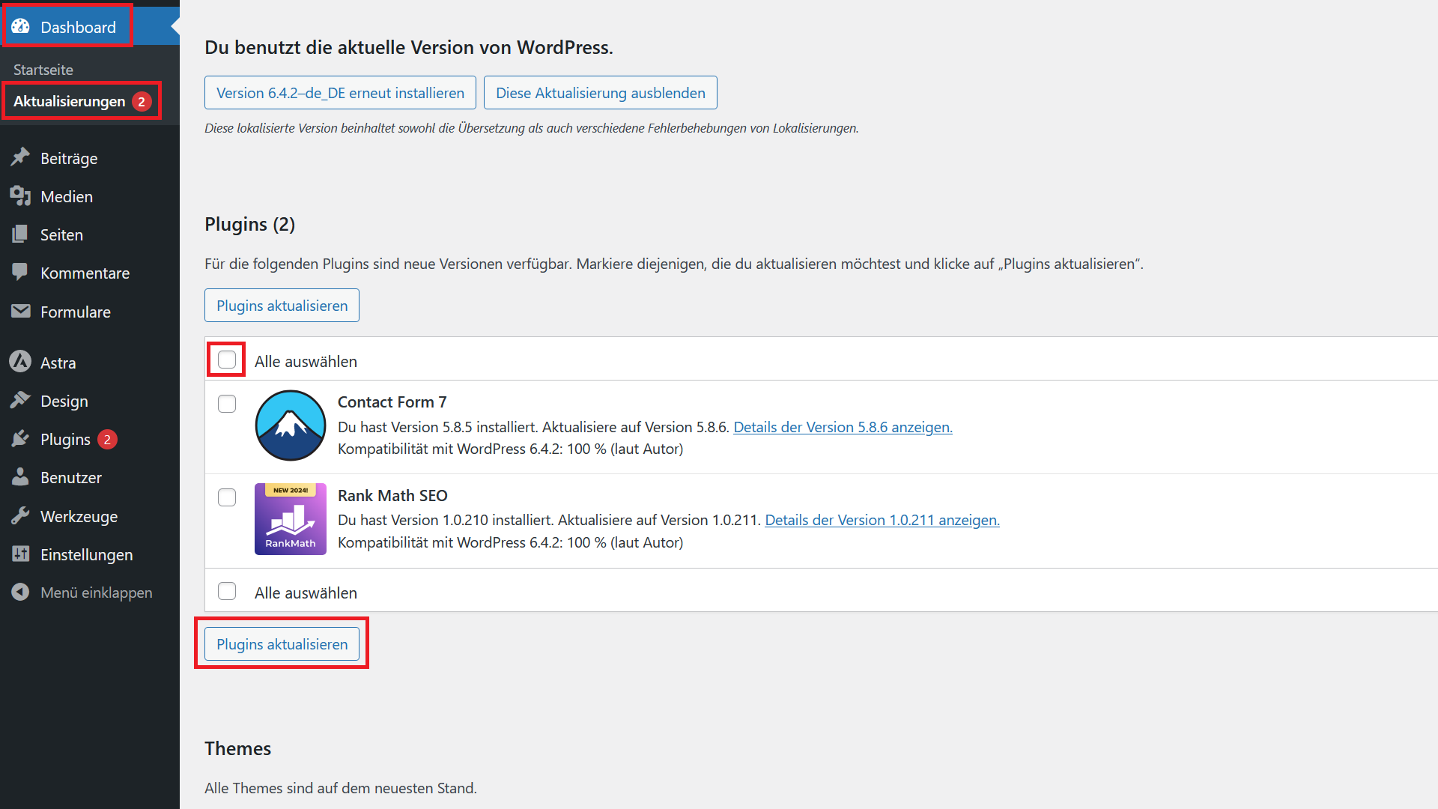Go to Medien in the sidebar
Image resolution: width=1438 pixels, height=809 pixels.
90,196
